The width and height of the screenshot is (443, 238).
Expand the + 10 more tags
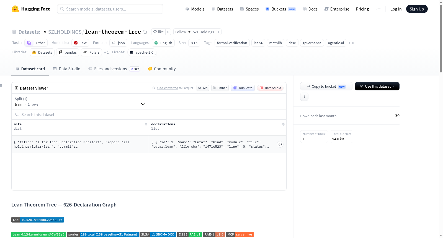tap(352, 43)
